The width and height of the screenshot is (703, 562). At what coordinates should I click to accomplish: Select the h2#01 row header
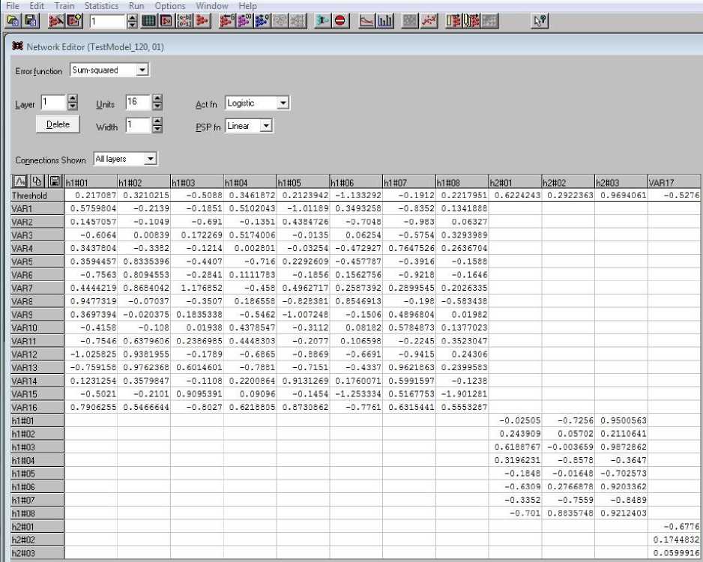[x=37, y=527]
